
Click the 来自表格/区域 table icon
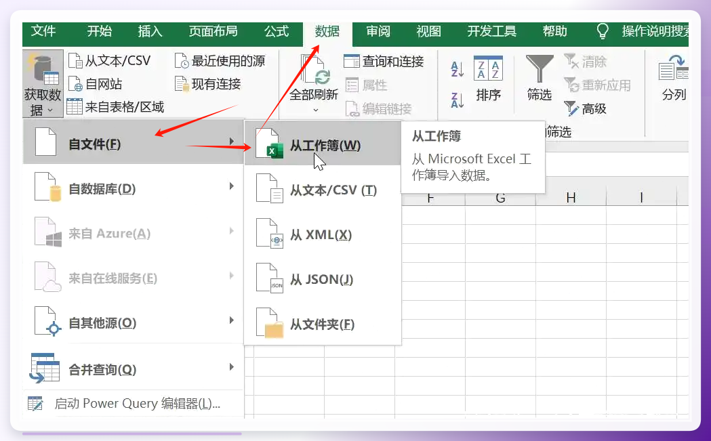[x=75, y=107]
